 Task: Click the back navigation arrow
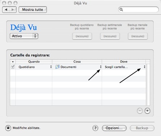(6, 10)
